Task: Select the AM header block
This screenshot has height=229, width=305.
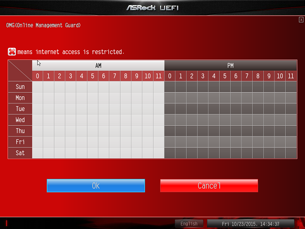Action: [98, 66]
